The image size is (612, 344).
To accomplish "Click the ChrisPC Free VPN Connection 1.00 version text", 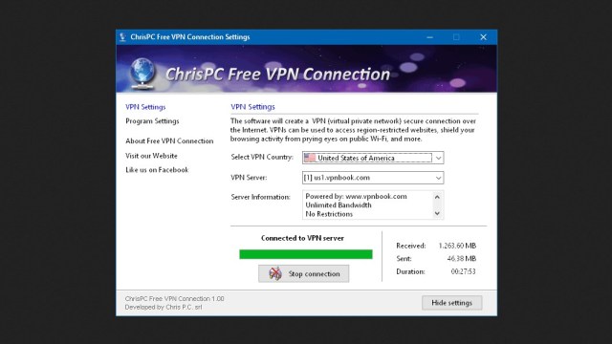I will tap(174, 299).
